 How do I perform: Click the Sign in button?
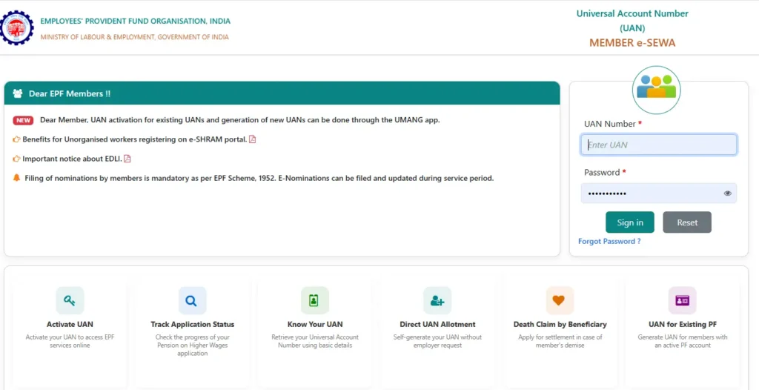coord(630,222)
